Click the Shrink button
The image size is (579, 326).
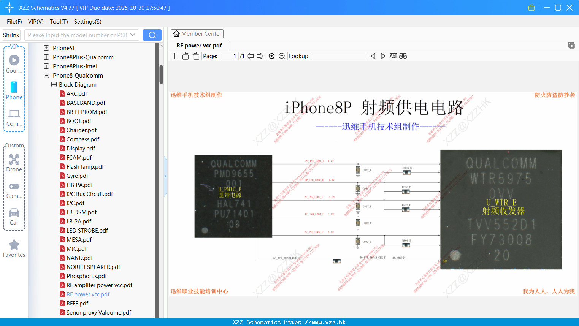tap(11, 35)
